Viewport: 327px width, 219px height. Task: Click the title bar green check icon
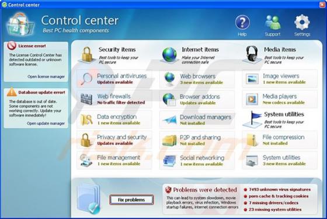pos(4,4)
